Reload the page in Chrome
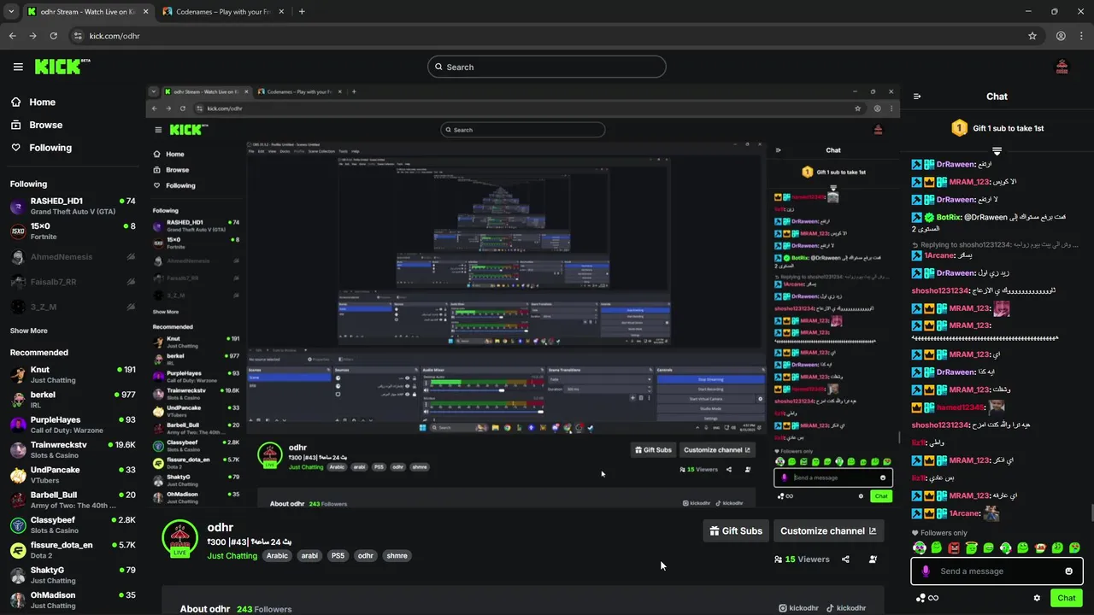 pyautogui.click(x=53, y=36)
